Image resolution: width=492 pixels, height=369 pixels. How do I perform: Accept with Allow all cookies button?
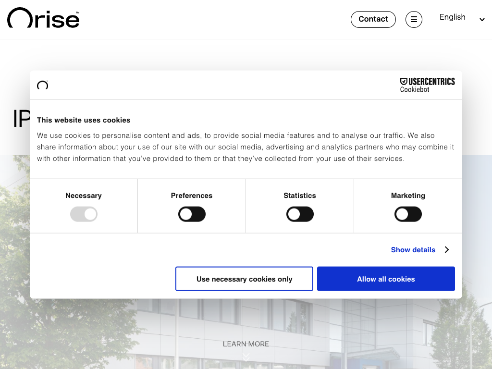point(386,279)
